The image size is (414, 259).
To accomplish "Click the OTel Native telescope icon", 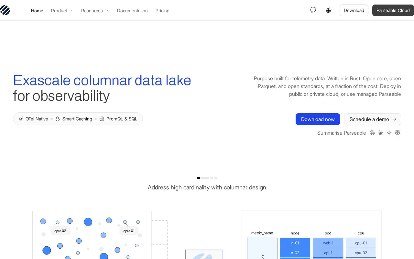I will click(x=21, y=119).
